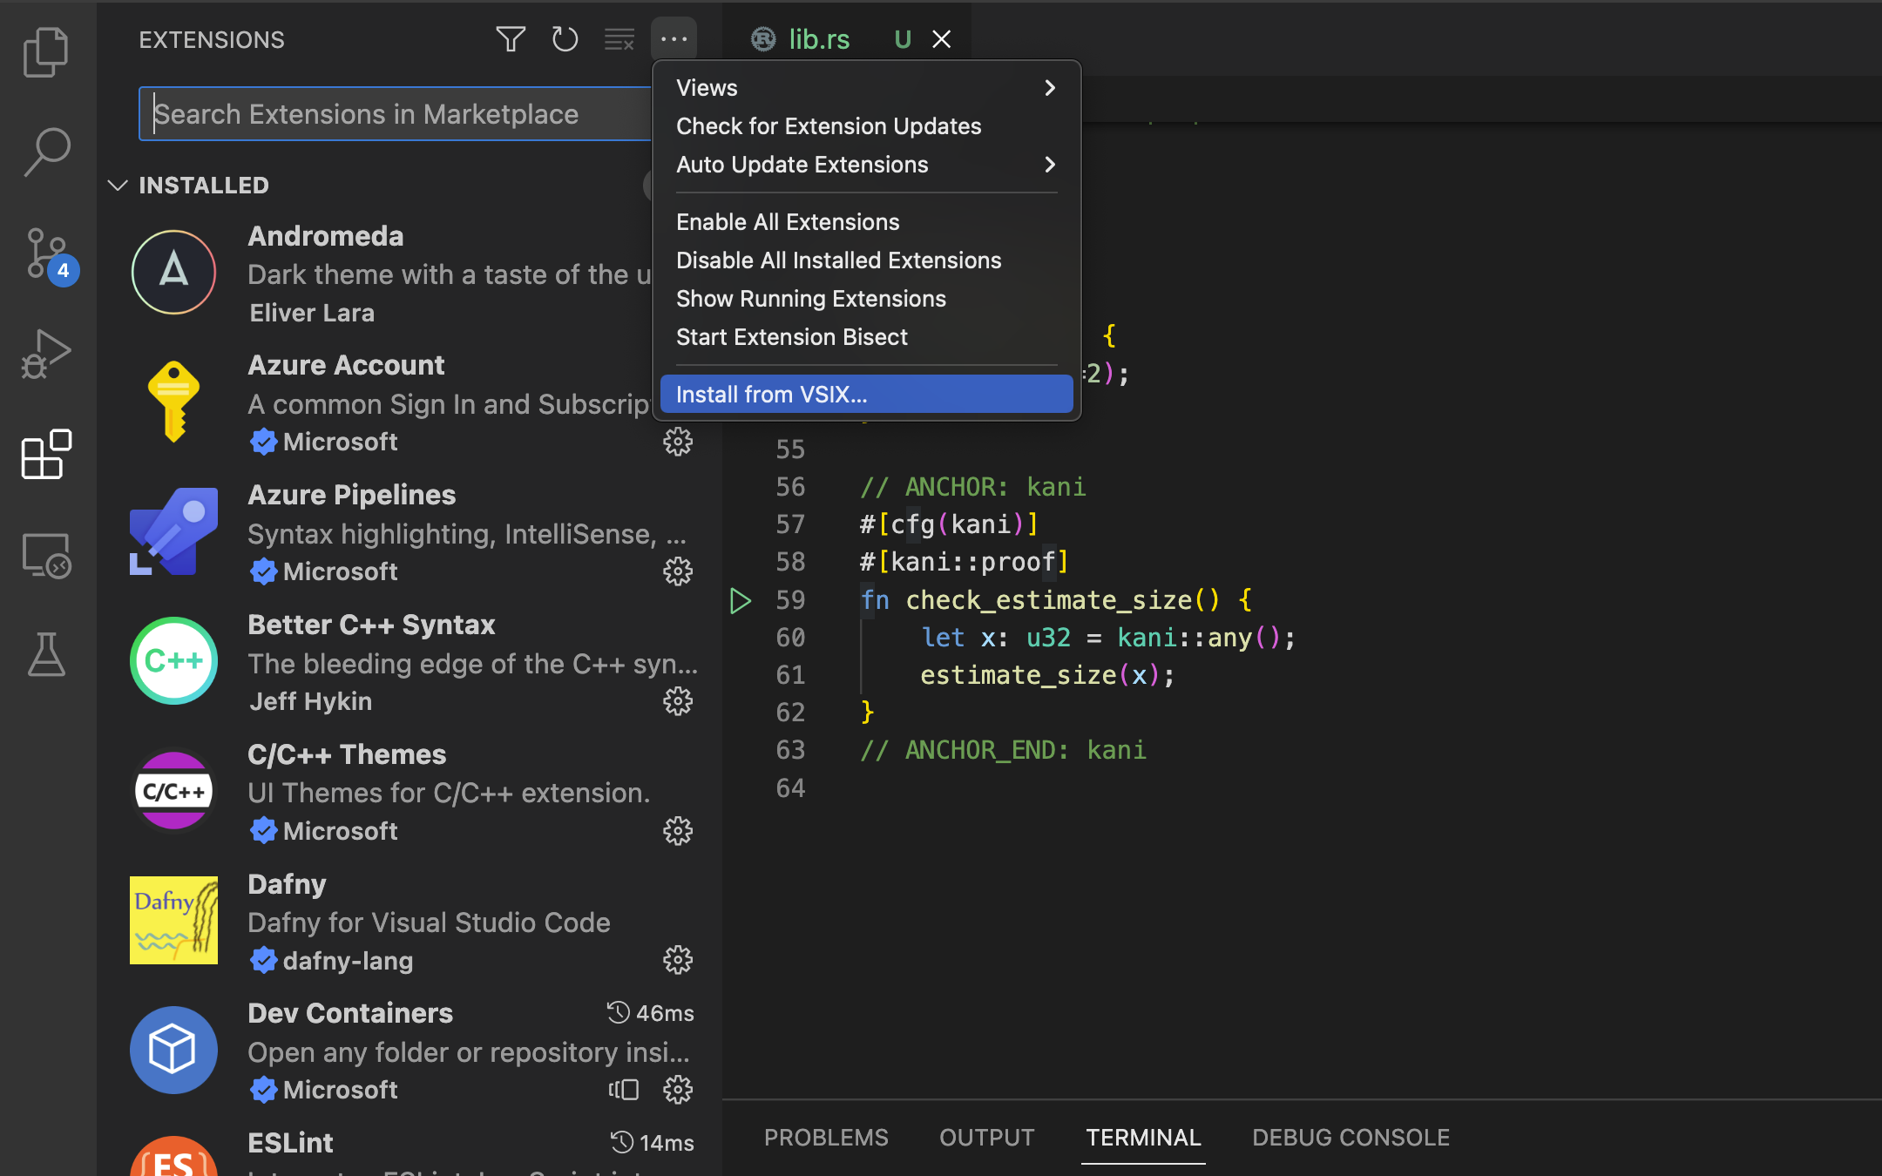Image resolution: width=1882 pixels, height=1176 pixels.
Task: Click the filter extensions funnel icon
Action: [511, 39]
